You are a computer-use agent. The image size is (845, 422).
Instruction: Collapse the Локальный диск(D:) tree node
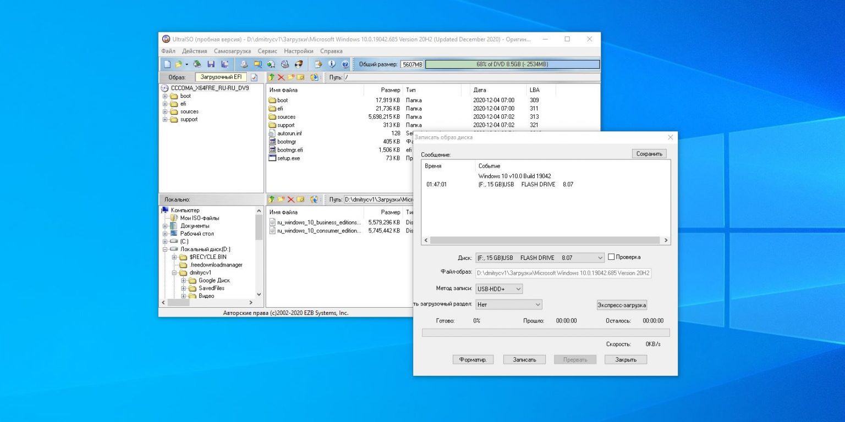[164, 249]
